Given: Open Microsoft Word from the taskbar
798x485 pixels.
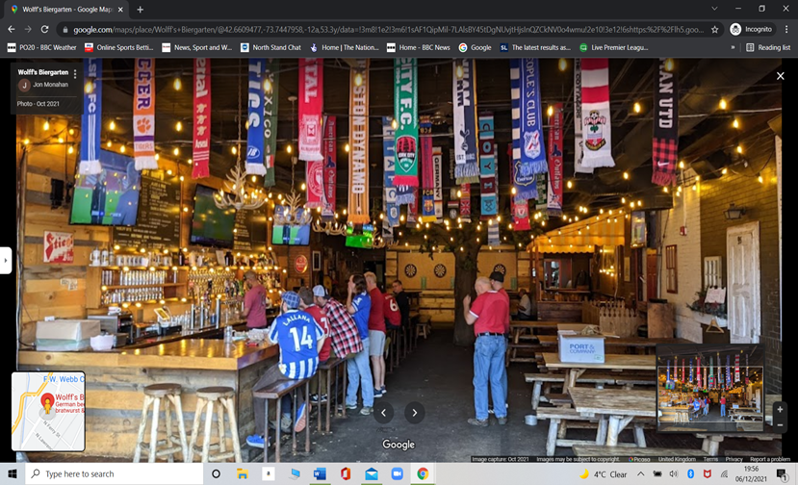Looking at the screenshot, I should tap(320, 473).
